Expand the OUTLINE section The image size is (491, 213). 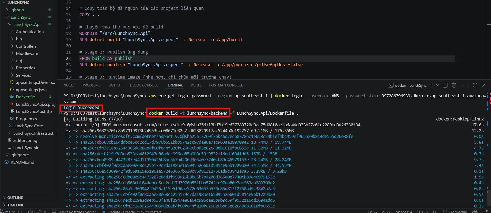tap(15, 198)
